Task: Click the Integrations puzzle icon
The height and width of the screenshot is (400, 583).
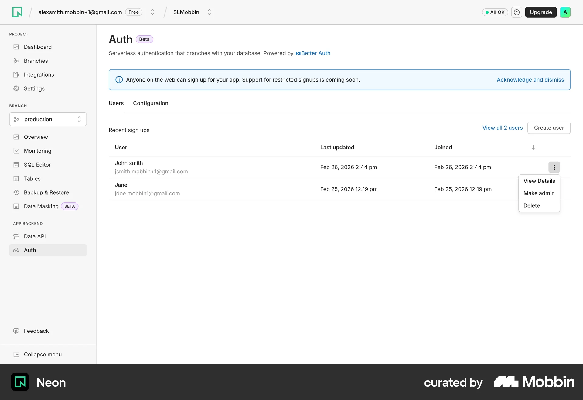Action: 16,75
